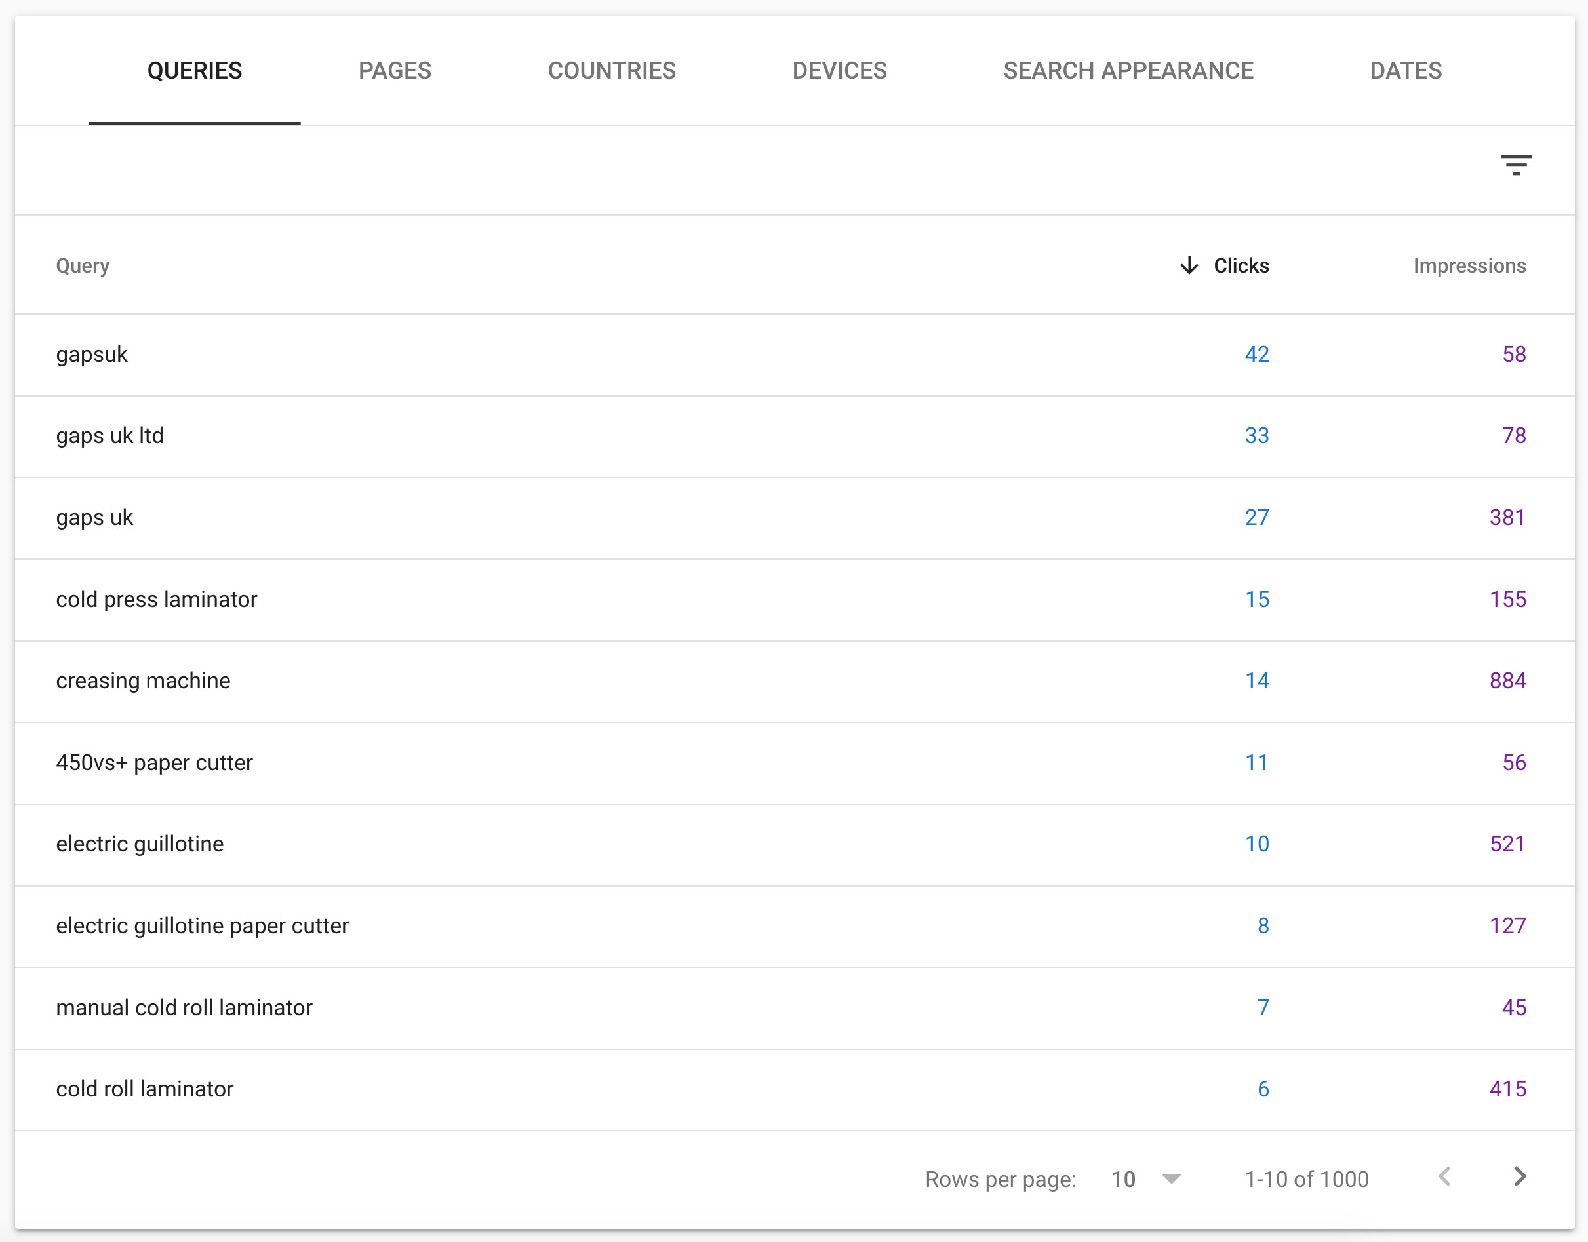Screen dimensions: 1588x1242
Task: Open the filter rows icon
Action: [x=1516, y=165]
